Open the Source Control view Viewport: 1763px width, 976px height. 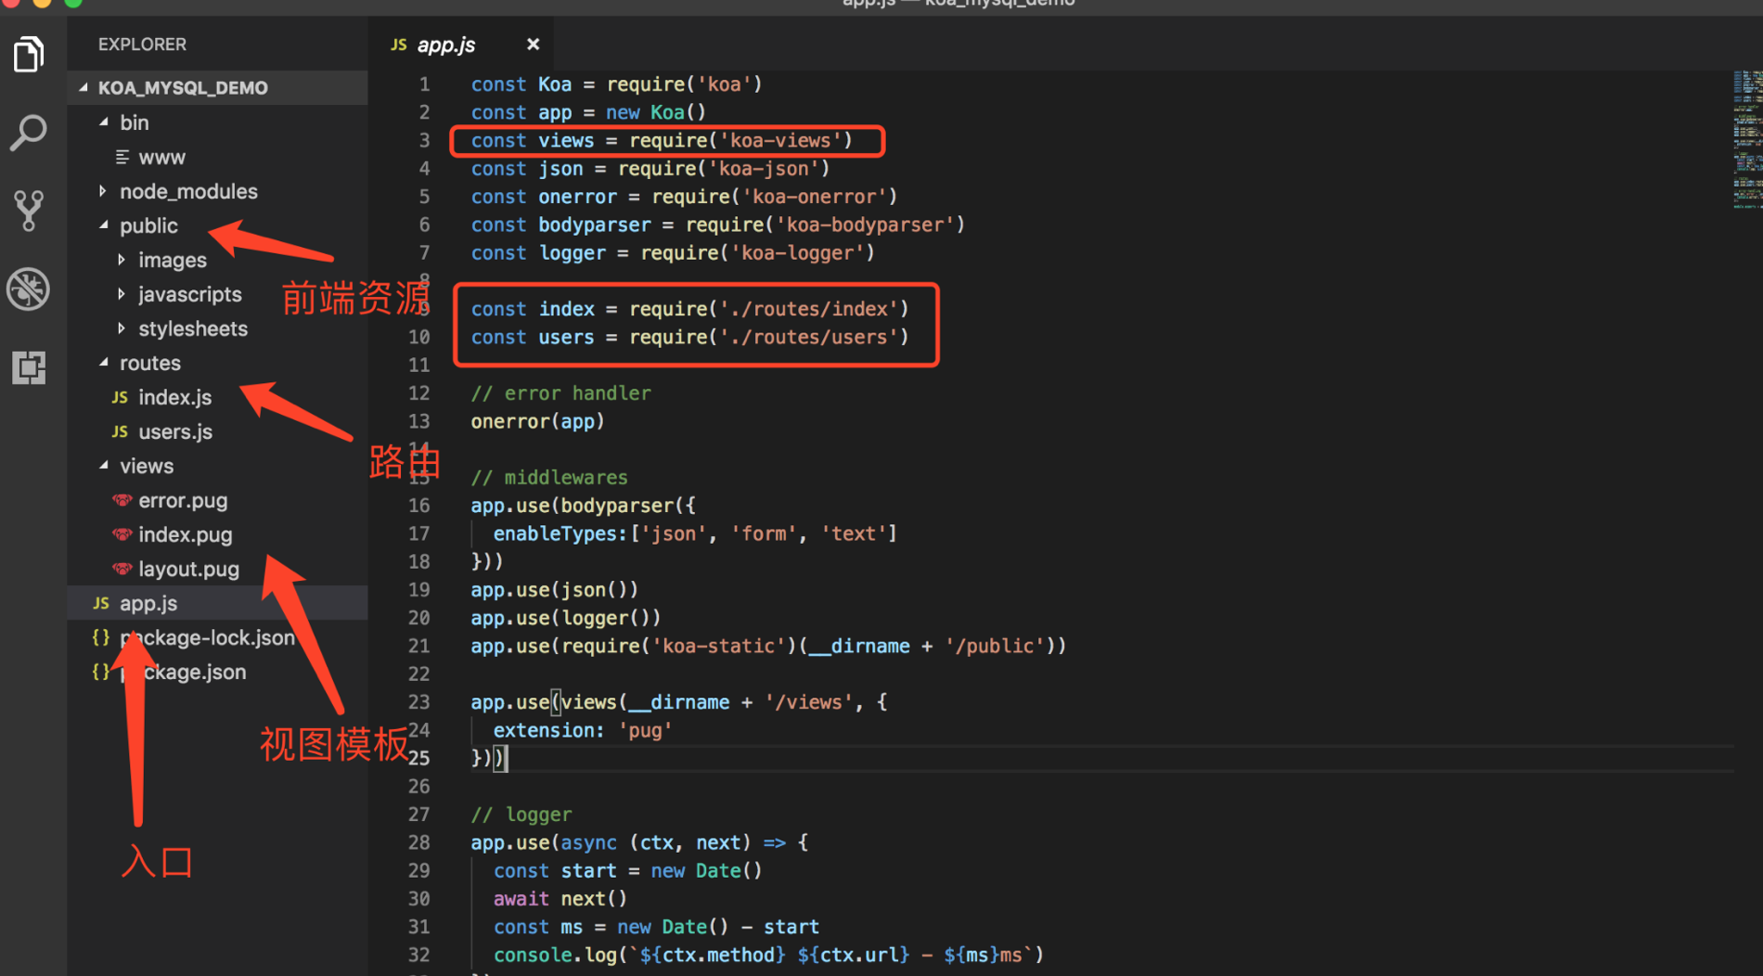(29, 211)
